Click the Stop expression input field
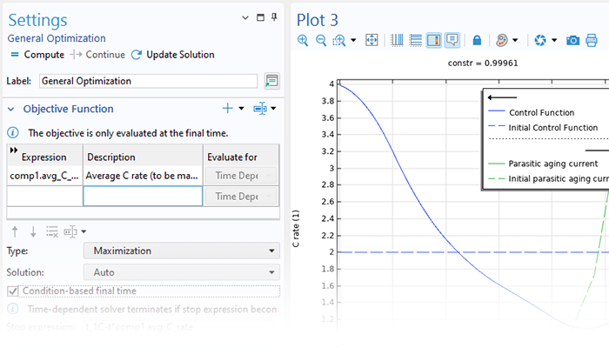Screen dimensions: 609x348 (x=177, y=326)
